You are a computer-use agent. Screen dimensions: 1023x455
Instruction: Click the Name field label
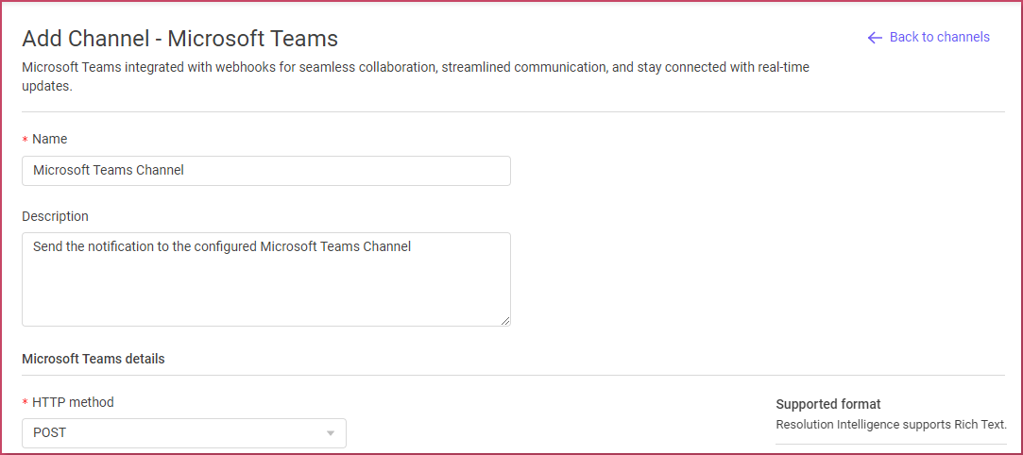point(49,139)
